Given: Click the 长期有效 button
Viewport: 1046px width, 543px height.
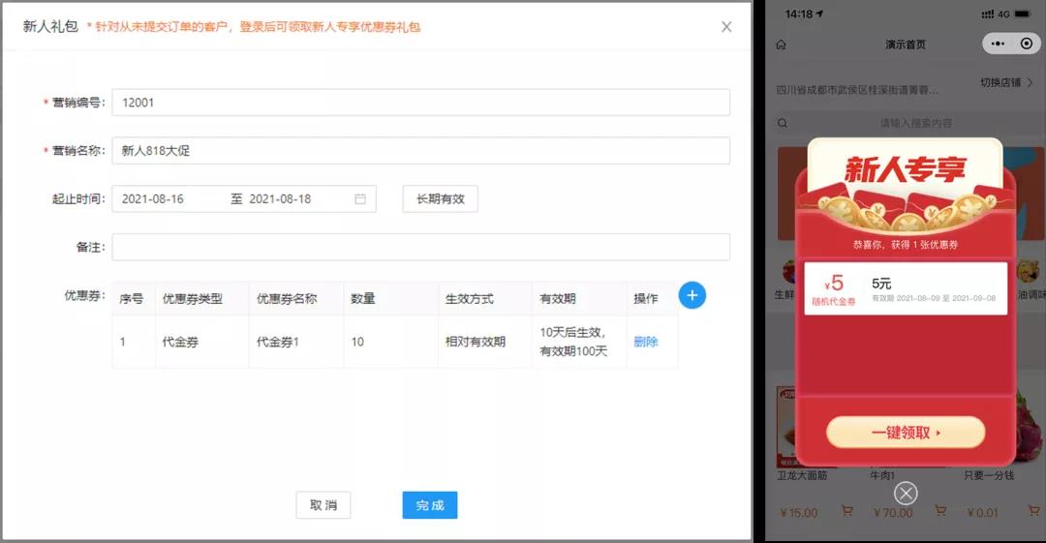Looking at the screenshot, I should click(440, 199).
